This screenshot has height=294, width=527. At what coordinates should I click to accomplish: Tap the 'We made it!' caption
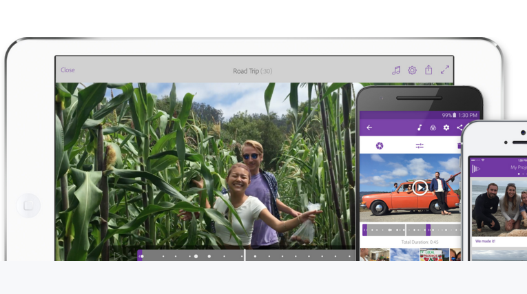tap(485, 241)
